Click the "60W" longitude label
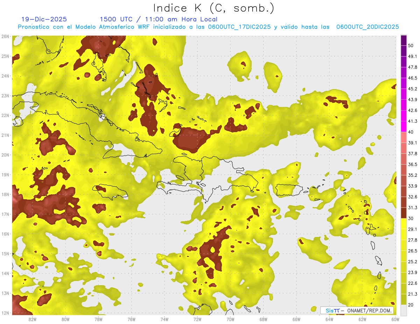 coord(395,319)
